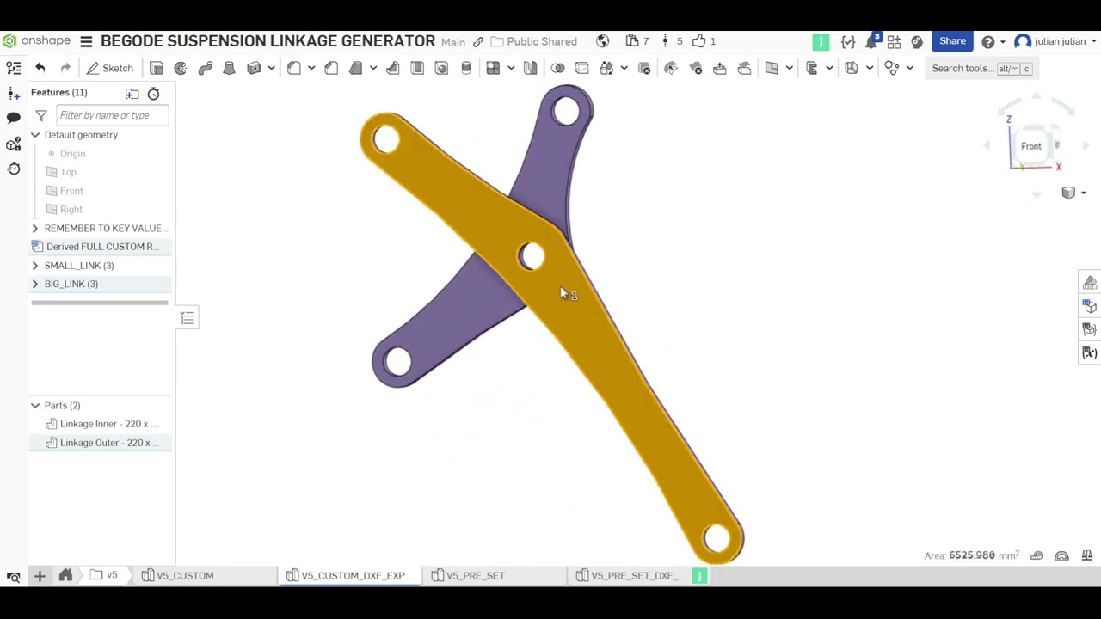Collapse the Parts (2) section
This screenshot has width=1101, height=619.
35,405
